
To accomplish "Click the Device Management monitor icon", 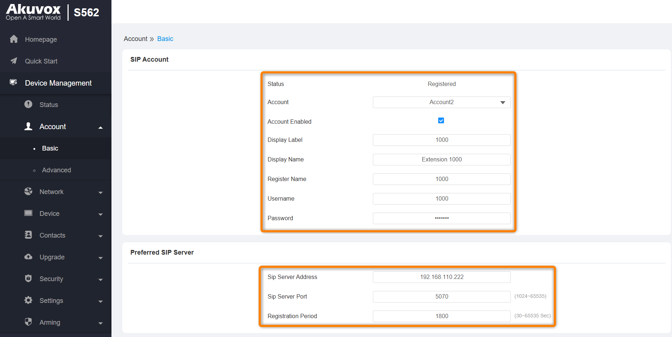I will 13,82.
